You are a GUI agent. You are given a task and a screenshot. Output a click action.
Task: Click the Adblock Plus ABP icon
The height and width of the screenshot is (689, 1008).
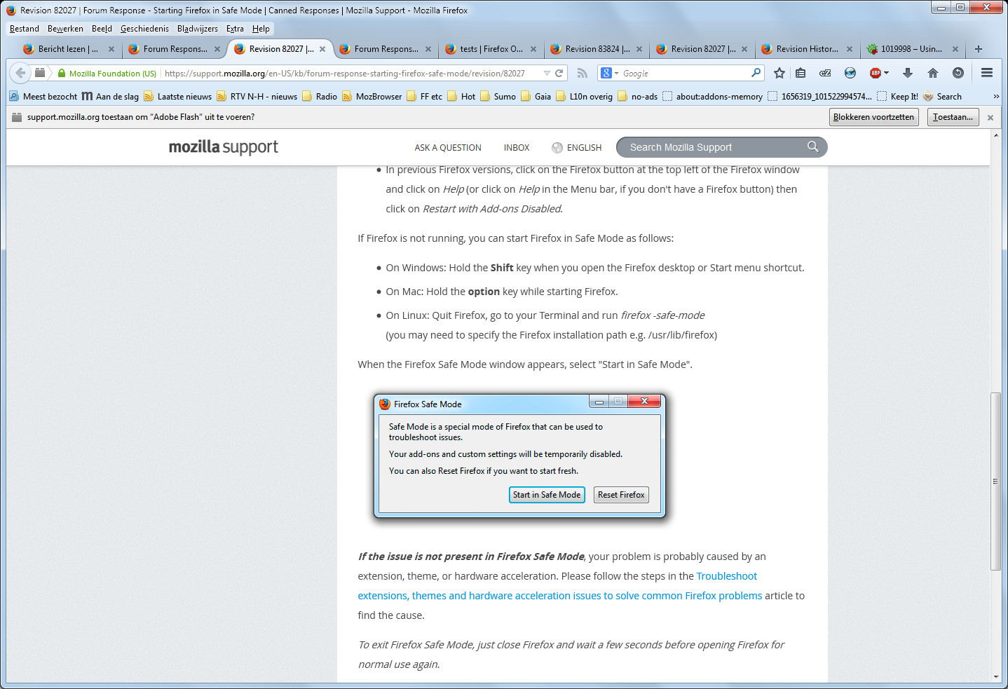876,73
